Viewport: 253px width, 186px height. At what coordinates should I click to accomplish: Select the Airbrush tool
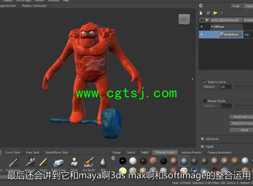[x=30, y=164]
